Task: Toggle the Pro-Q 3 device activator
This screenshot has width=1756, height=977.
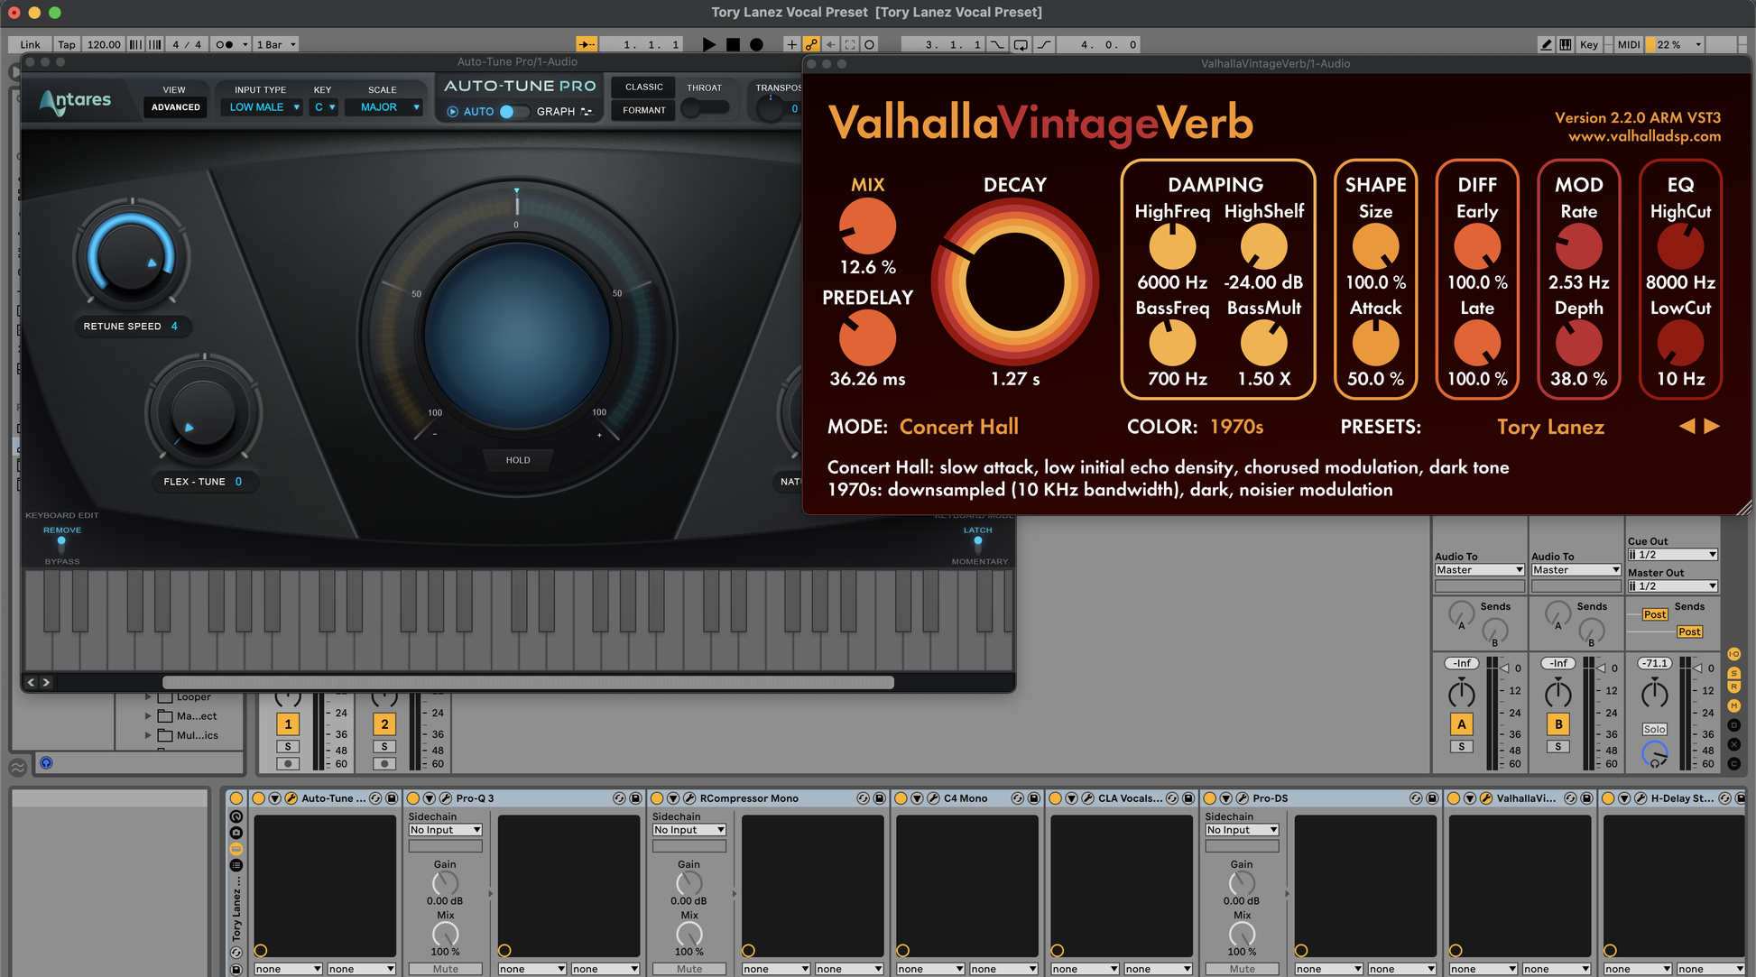Action: (413, 798)
